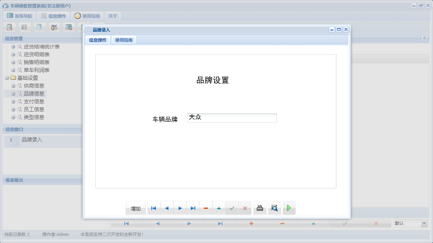This screenshot has height=243, width=433.
Task: Delete current record using the minus icon
Action: [206, 208]
